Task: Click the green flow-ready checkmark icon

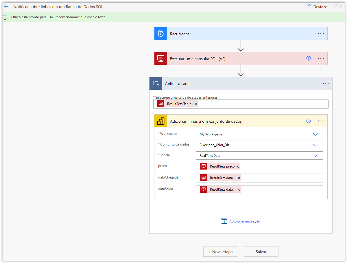Action: [5, 17]
